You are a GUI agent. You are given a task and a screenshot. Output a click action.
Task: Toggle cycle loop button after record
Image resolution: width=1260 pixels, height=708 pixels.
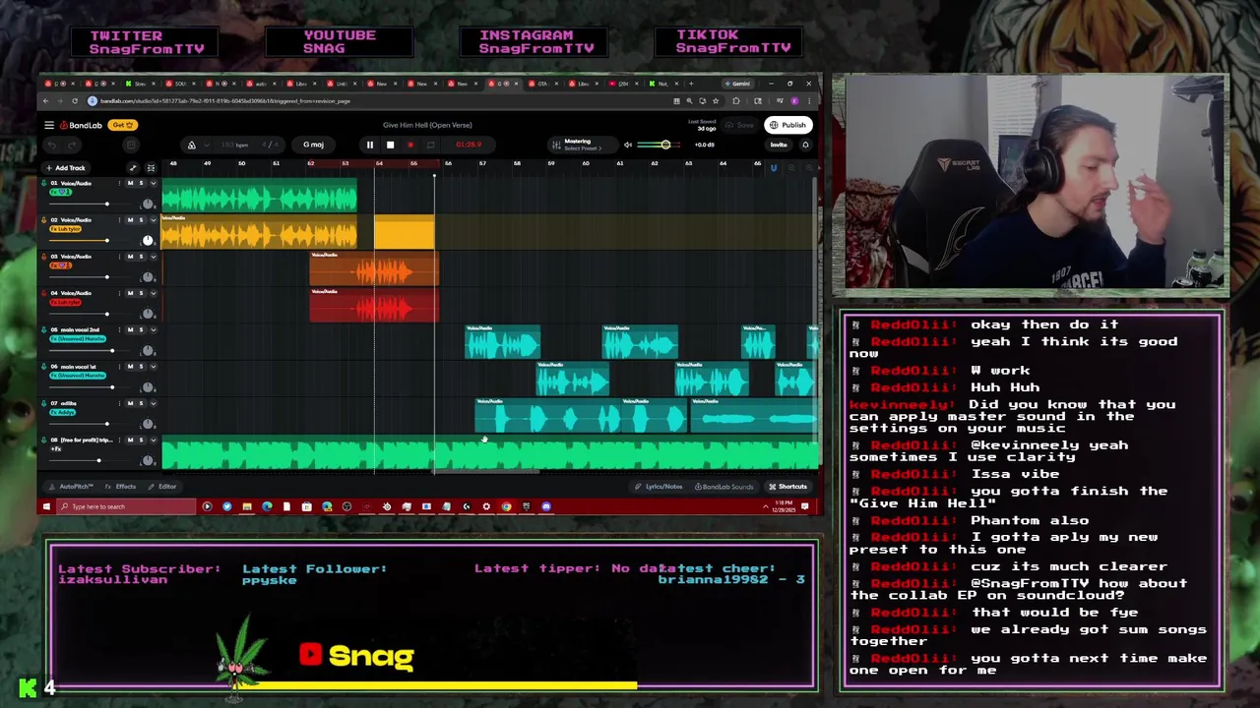tap(430, 145)
